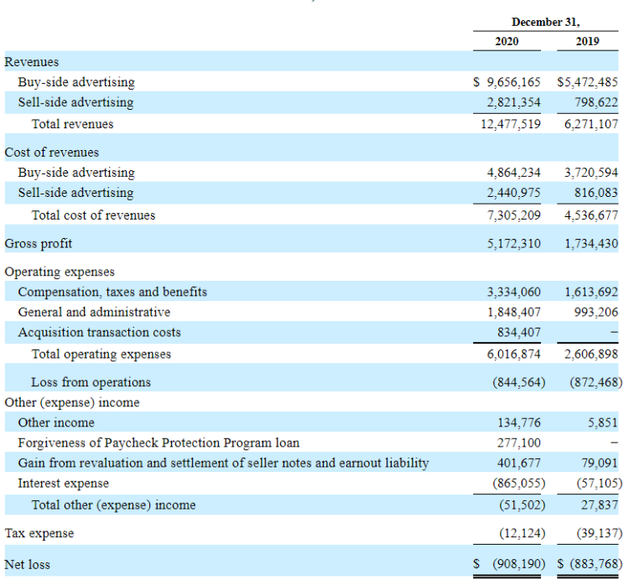This screenshot has height=585, width=629.
Task: Select the Total revenues row label
Action: point(72,123)
